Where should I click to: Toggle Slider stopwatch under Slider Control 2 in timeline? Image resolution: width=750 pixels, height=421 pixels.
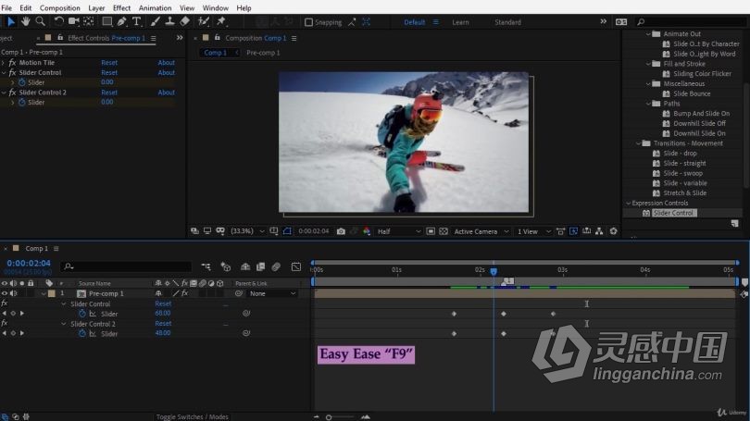click(82, 333)
